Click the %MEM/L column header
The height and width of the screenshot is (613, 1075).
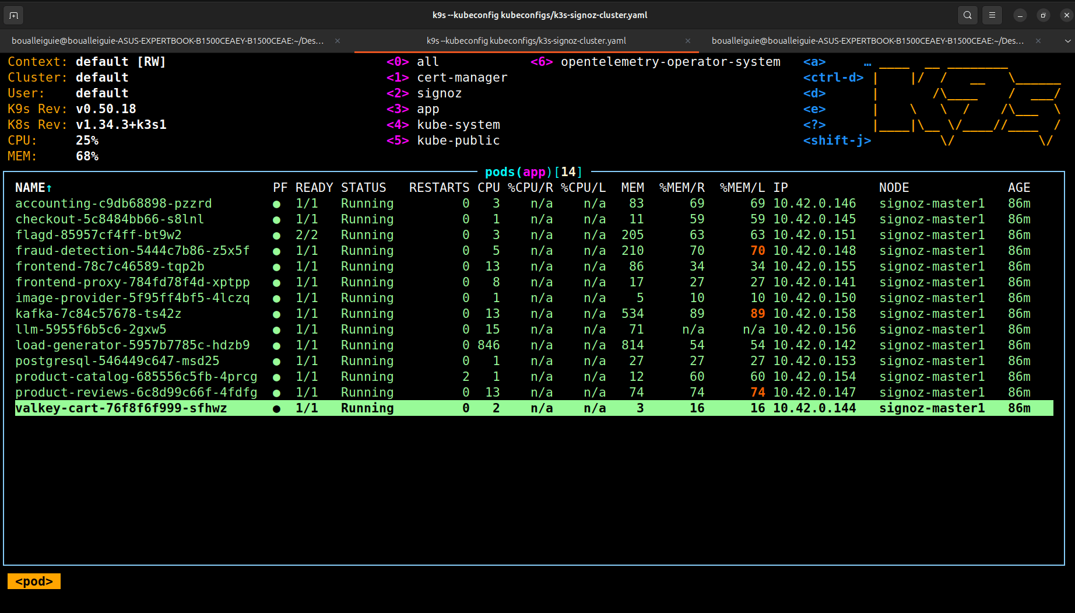click(742, 188)
